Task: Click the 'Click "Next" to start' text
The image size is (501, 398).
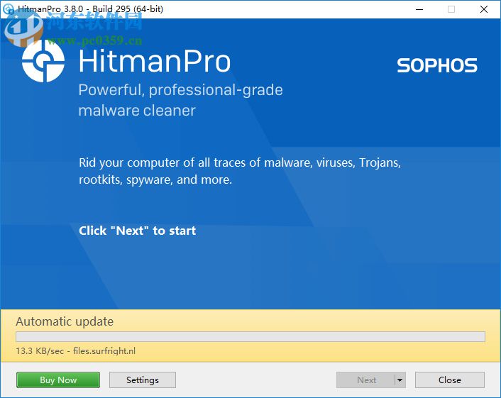Action: pos(138,231)
